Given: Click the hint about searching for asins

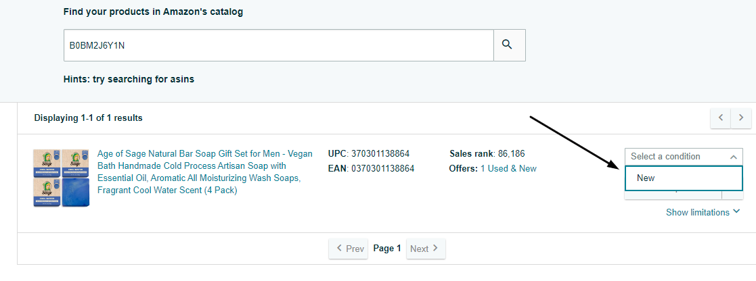Looking at the screenshot, I should [x=129, y=79].
